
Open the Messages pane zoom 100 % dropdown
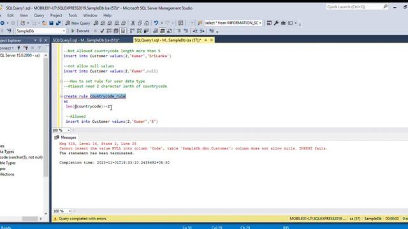point(69,211)
